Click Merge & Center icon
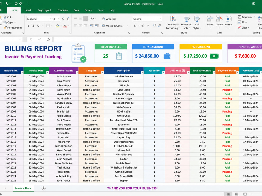262x196 pixels. click(x=103, y=26)
